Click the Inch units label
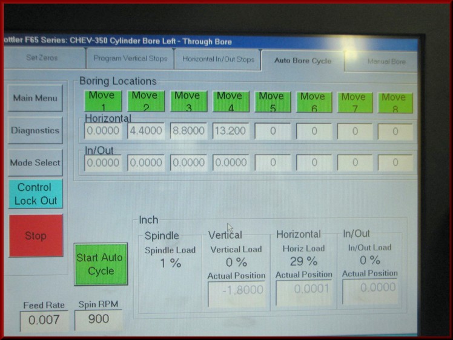Screen dimensions: 453x340 point(148,220)
